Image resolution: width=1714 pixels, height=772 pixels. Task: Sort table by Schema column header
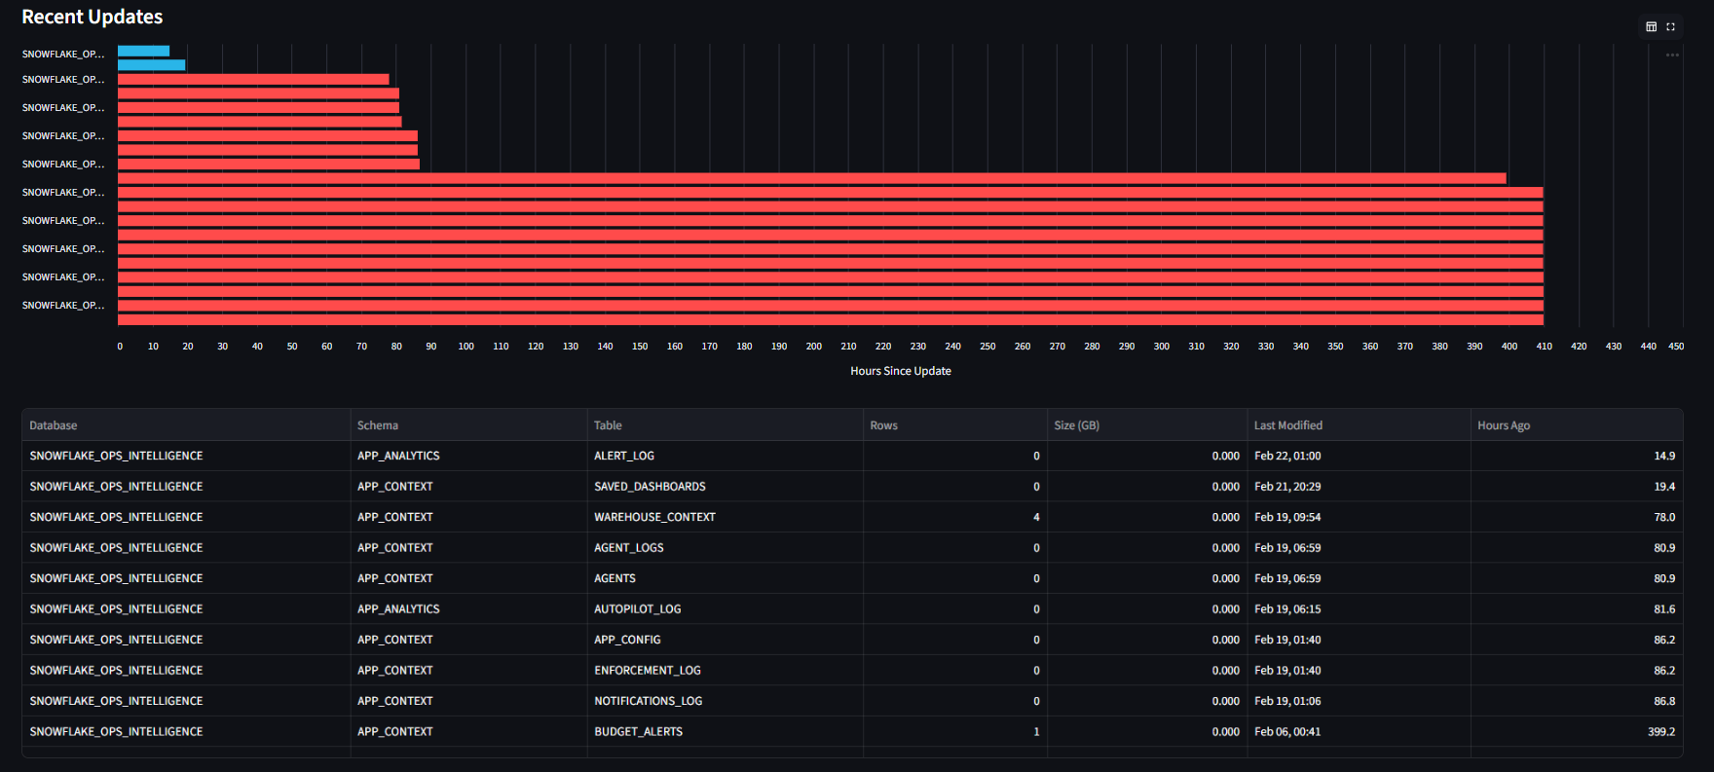tap(468, 425)
